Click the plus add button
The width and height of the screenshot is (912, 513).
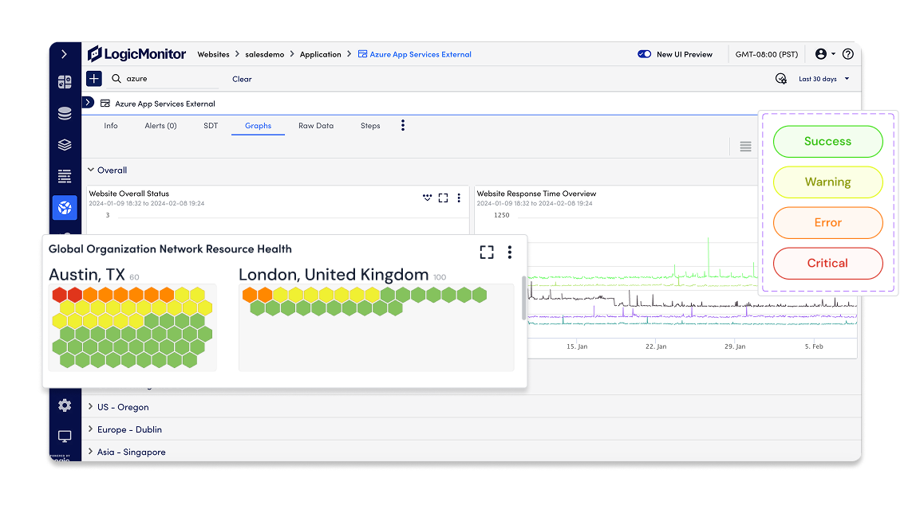(93, 78)
